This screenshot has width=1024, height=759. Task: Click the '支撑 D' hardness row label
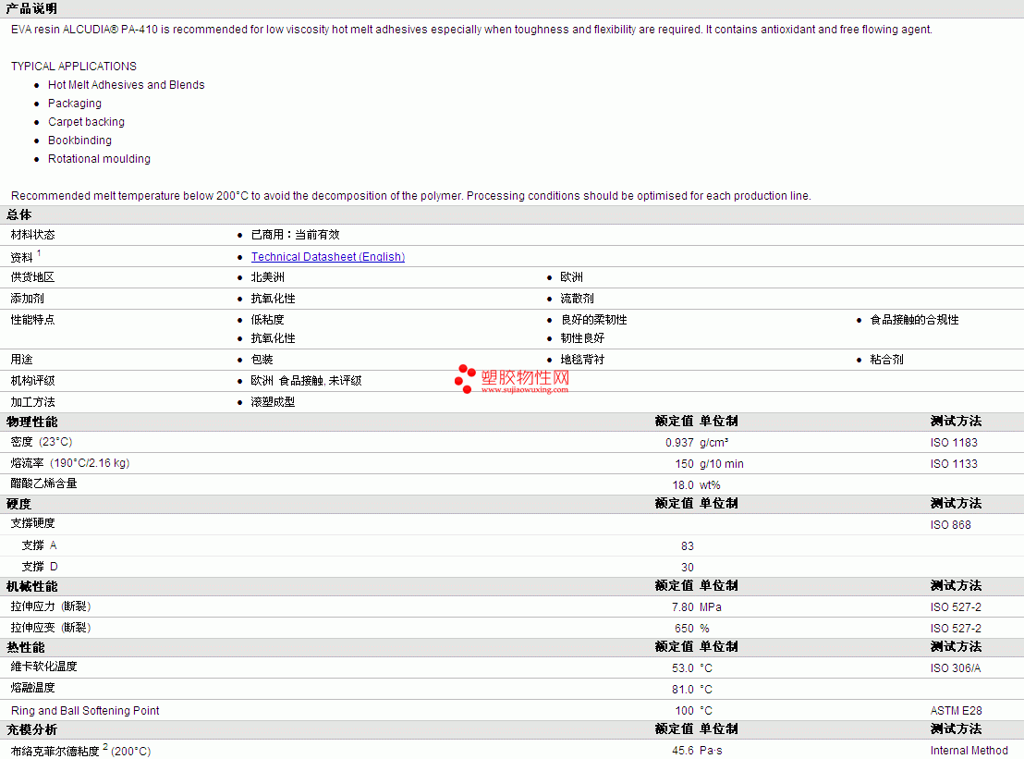pos(40,567)
